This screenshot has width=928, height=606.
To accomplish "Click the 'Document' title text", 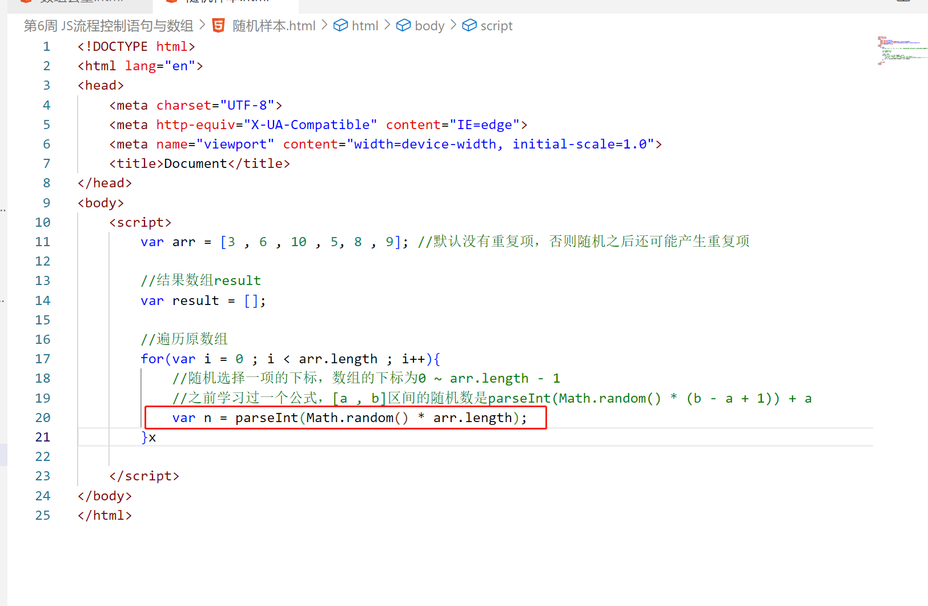I will (x=196, y=163).
